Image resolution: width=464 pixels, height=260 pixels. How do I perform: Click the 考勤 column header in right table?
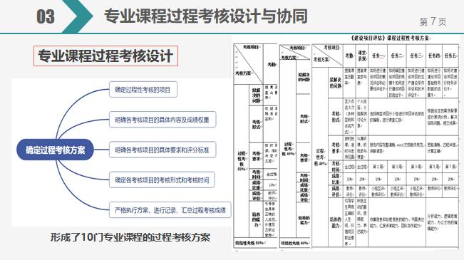349,56
